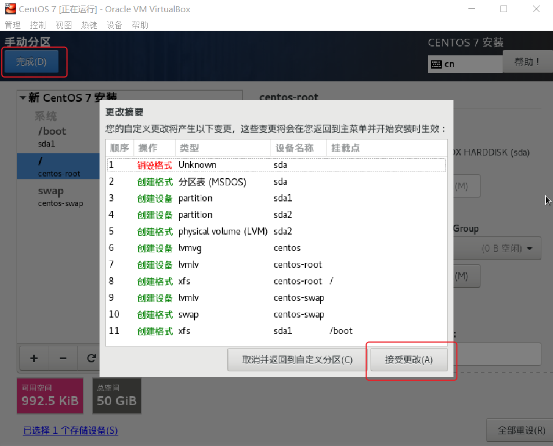Collapse the 新 CentOS 7 安装 section
This screenshot has height=446, width=553.
tap(23, 97)
